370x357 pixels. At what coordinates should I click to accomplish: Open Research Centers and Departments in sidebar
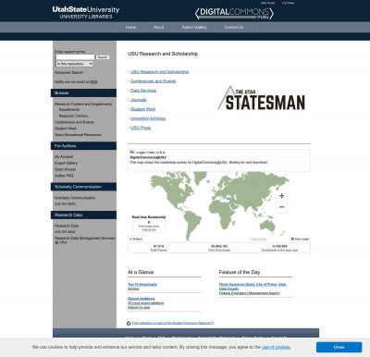[x=83, y=105]
